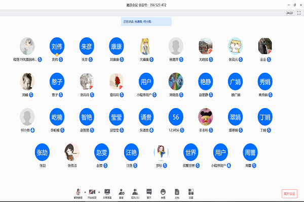
Task: Select the 刘伟 participant avatar
Action: 57,46
